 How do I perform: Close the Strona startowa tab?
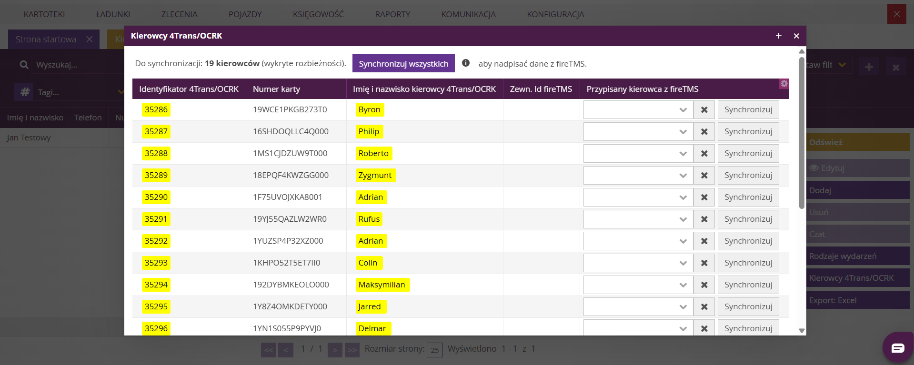point(90,39)
